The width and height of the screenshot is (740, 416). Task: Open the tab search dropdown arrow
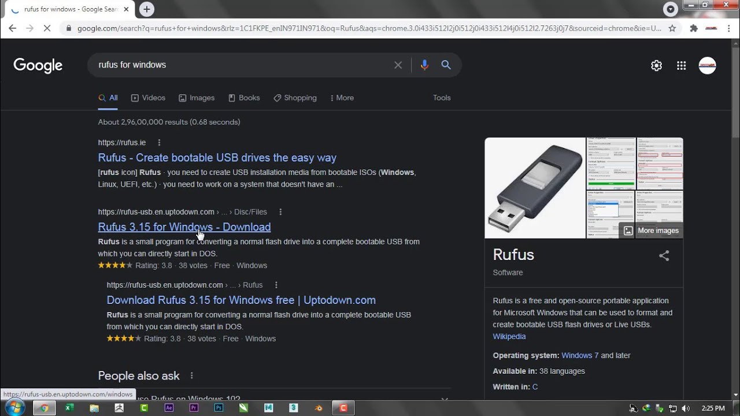click(x=671, y=9)
